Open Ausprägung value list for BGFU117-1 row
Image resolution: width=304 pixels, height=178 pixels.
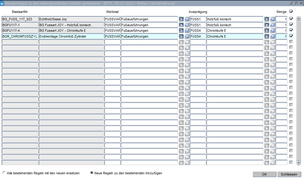click(x=267, y=25)
